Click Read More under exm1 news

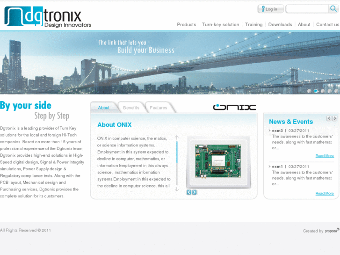click(325, 193)
